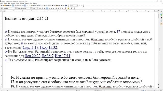Paste from the clipboard icon
The width and height of the screenshot is (163, 91).
32,6
